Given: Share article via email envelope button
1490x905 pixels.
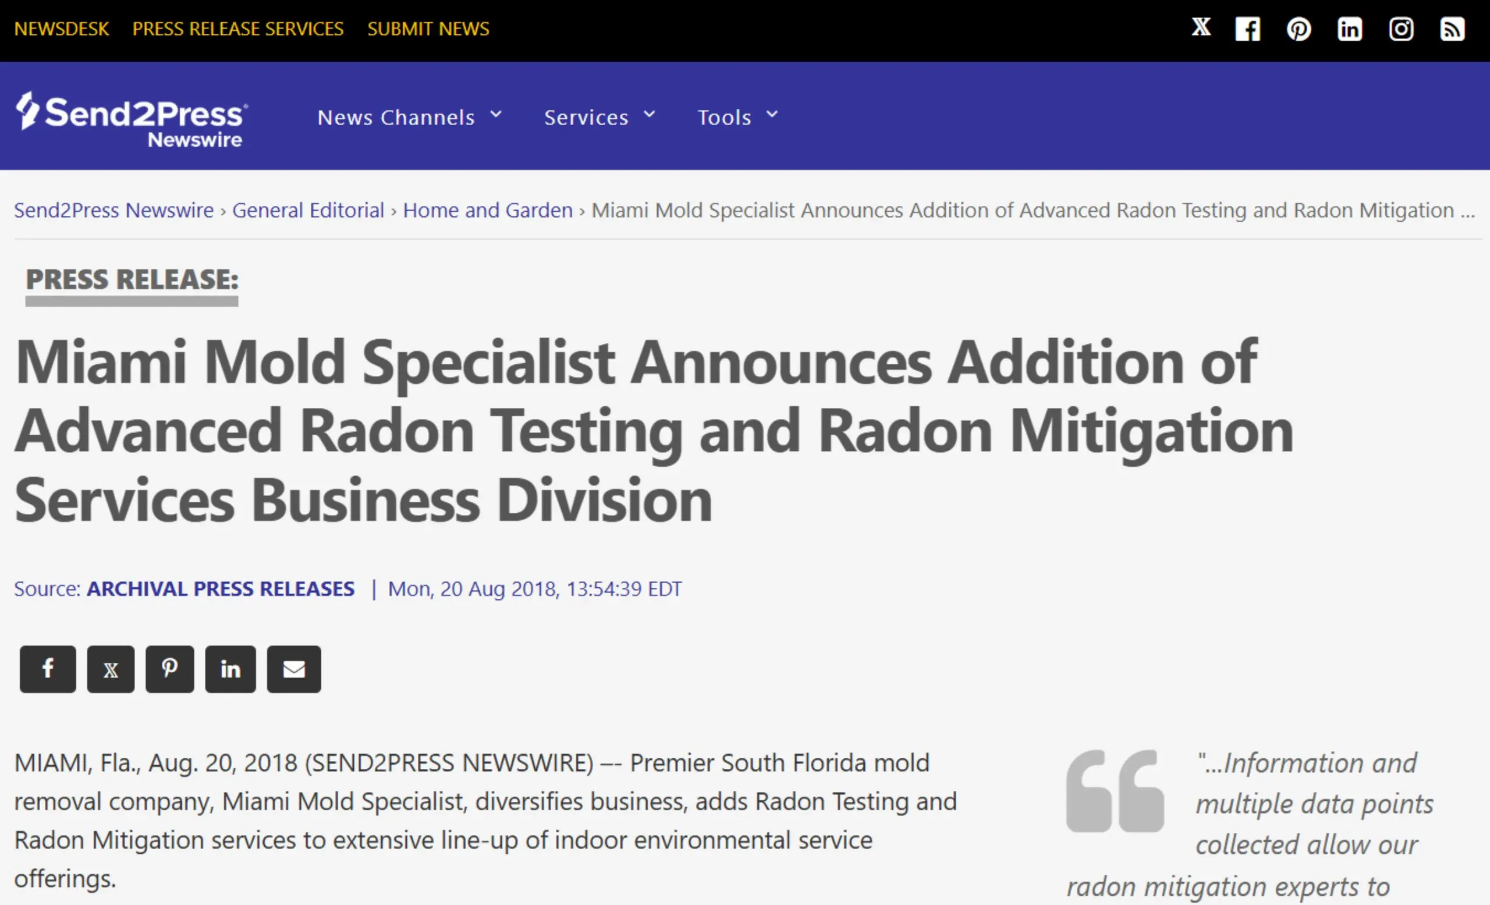Looking at the screenshot, I should pos(294,669).
